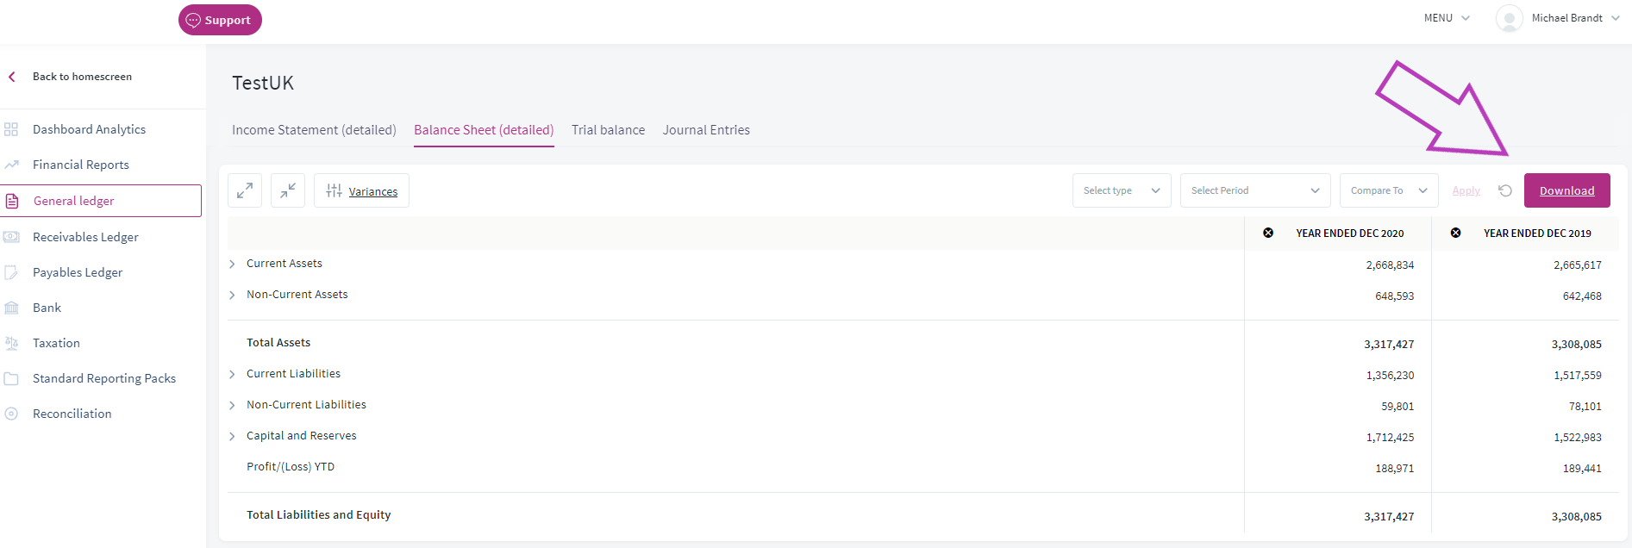The height and width of the screenshot is (548, 1632).
Task: Click the General ledger document icon
Action: click(12, 201)
